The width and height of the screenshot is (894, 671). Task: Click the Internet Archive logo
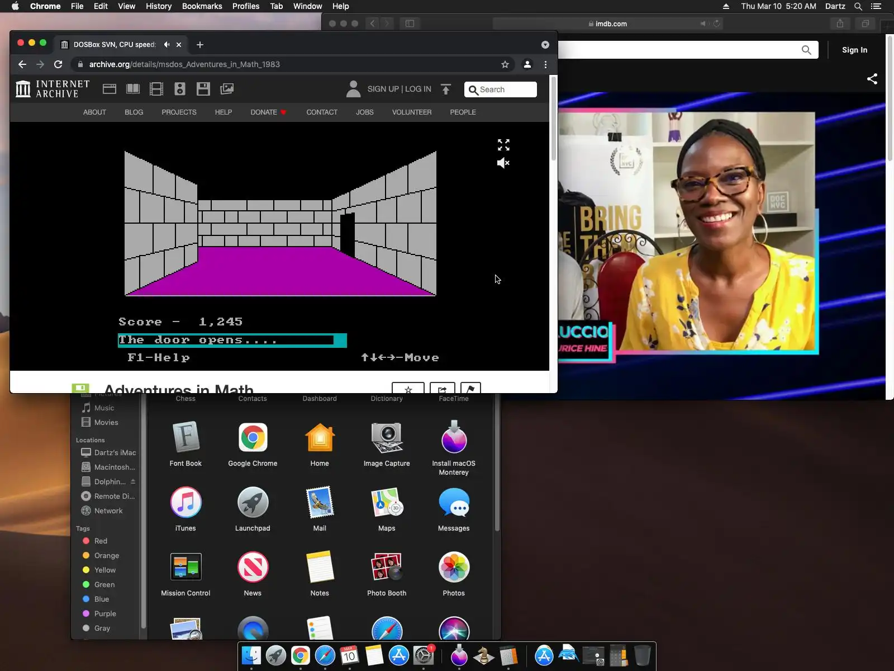click(53, 89)
